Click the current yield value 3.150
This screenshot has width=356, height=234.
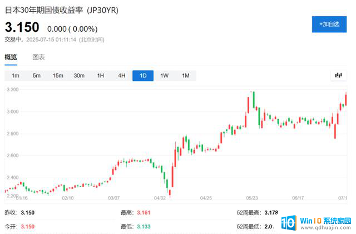22,27
